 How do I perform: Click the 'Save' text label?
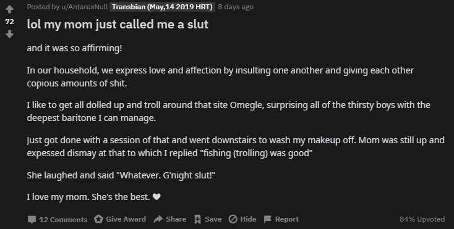[x=213, y=219]
